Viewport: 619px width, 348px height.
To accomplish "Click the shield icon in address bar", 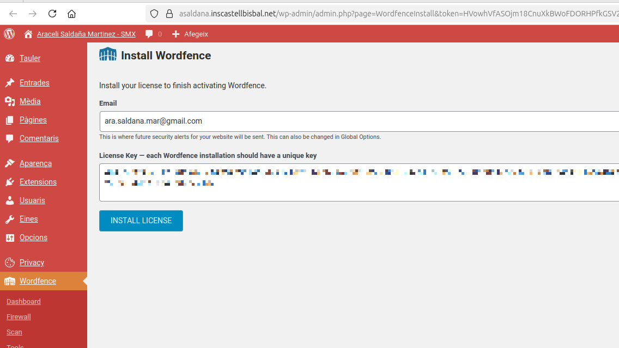I will click(x=154, y=14).
